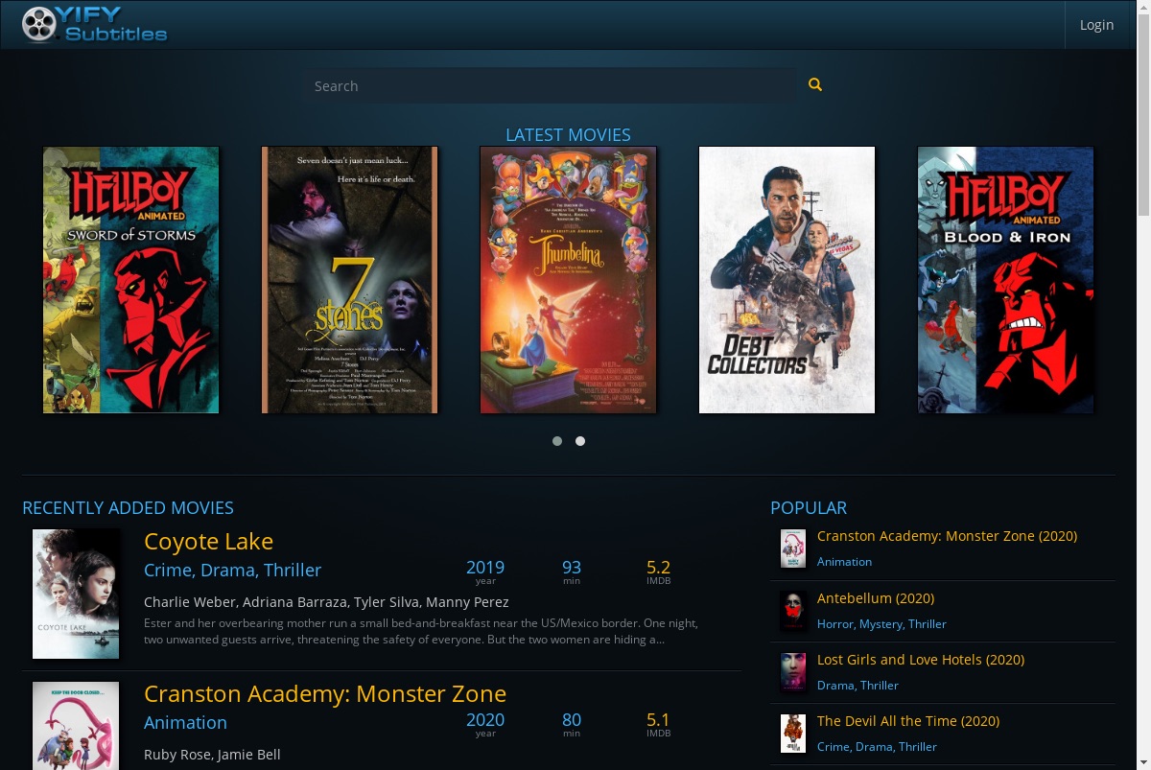Image resolution: width=1151 pixels, height=770 pixels.
Task: Click popular Cranston Academy small poster
Action: [792, 548]
